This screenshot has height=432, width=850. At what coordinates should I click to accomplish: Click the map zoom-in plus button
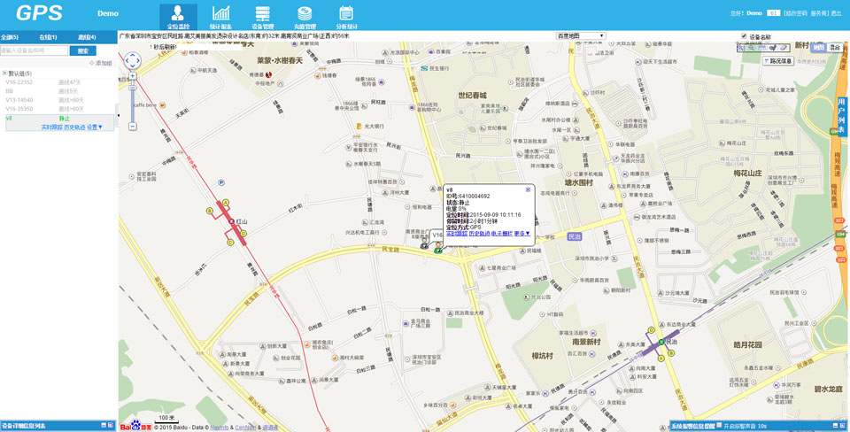pyautogui.click(x=133, y=76)
